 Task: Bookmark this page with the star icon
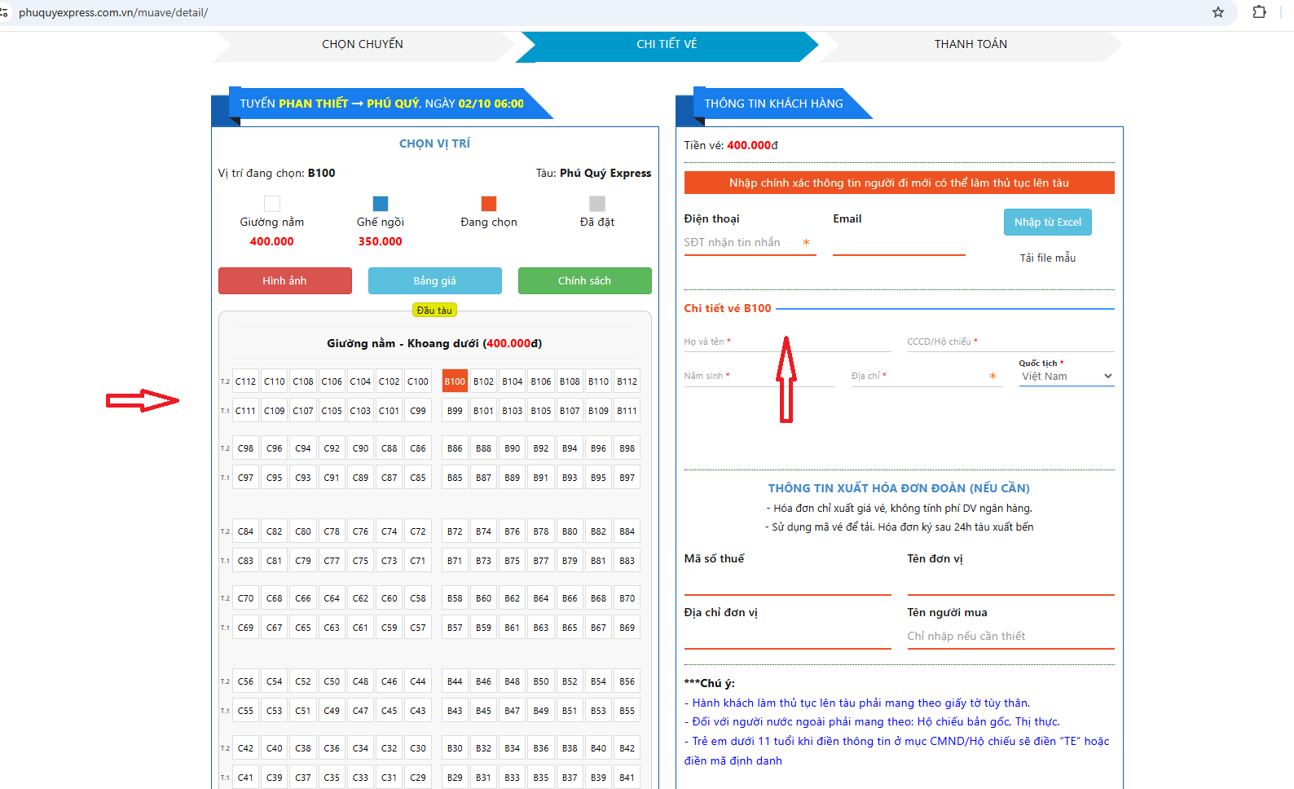[1217, 12]
